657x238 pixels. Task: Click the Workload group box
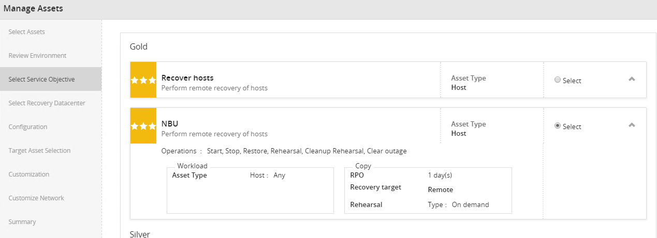[250, 190]
